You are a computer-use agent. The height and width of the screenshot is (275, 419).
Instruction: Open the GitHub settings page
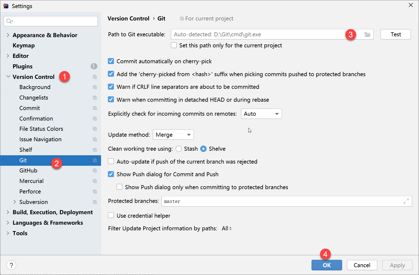(x=28, y=171)
